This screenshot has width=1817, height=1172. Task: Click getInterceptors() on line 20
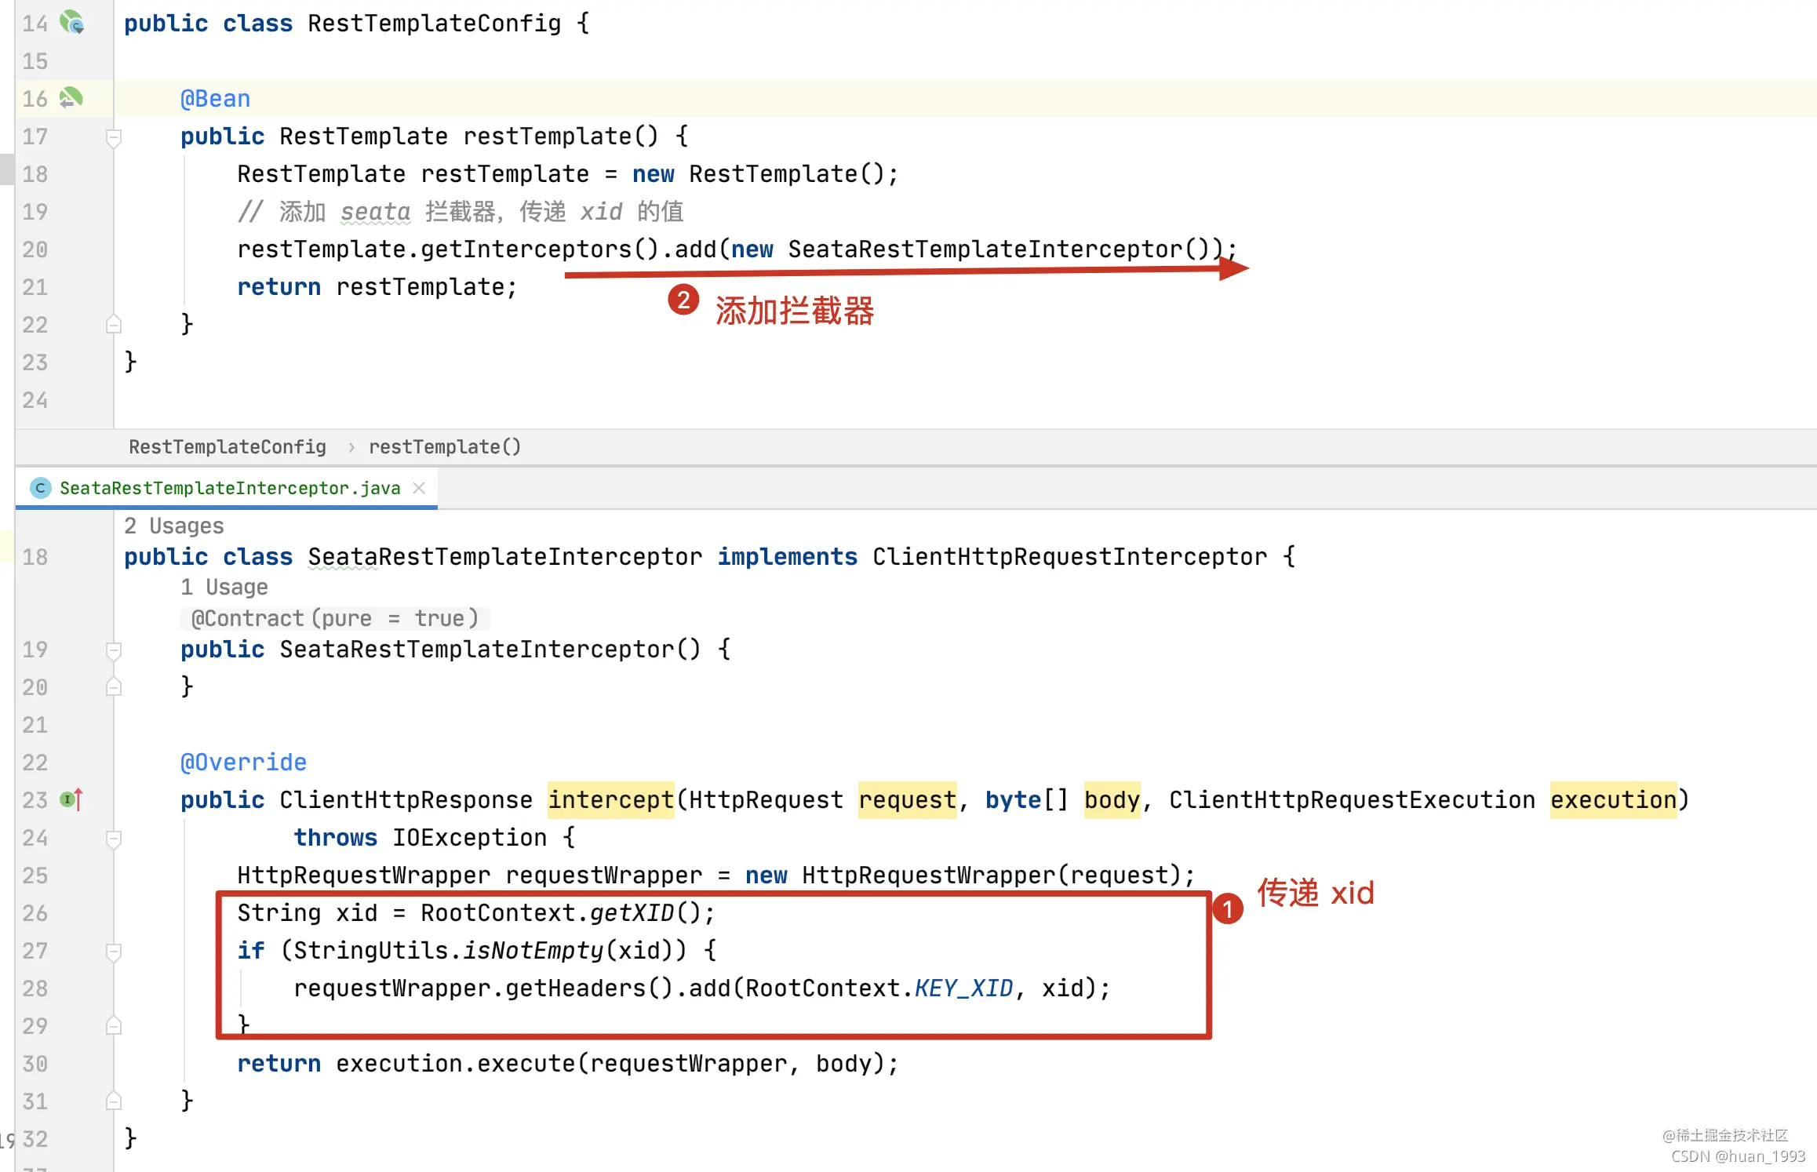541,249
